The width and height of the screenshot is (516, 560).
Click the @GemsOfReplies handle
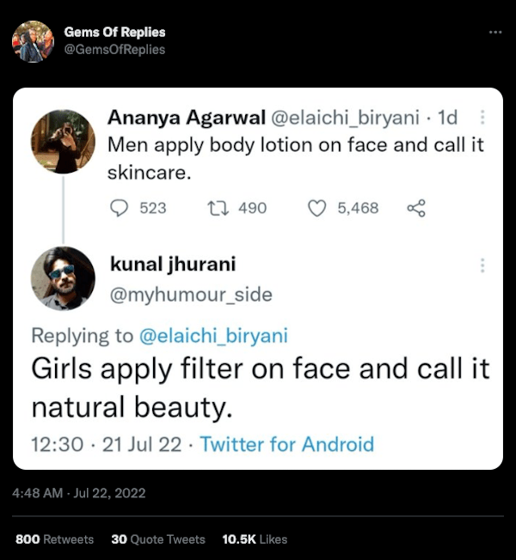pyautogui.click(x=114, y=50)
